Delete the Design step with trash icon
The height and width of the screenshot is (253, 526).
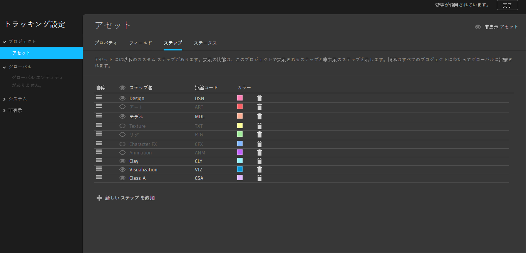coord(260,98)
